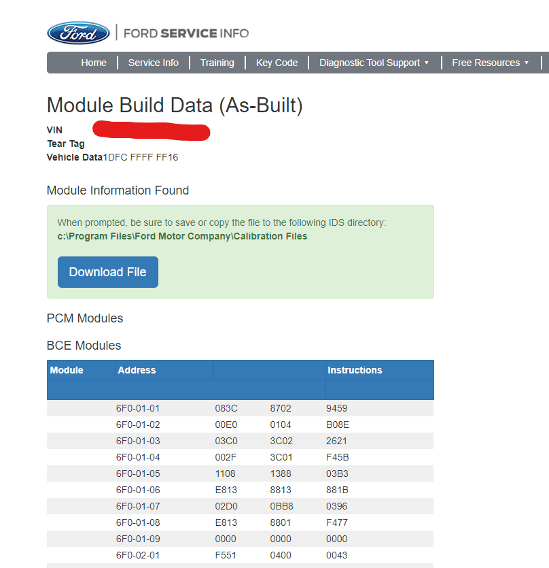Select Key Code in navigation bar

click(277, 63)
